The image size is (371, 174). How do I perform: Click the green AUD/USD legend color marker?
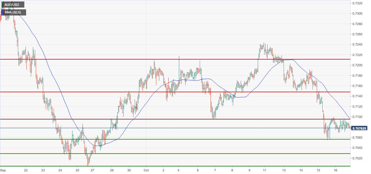(2, 5)
